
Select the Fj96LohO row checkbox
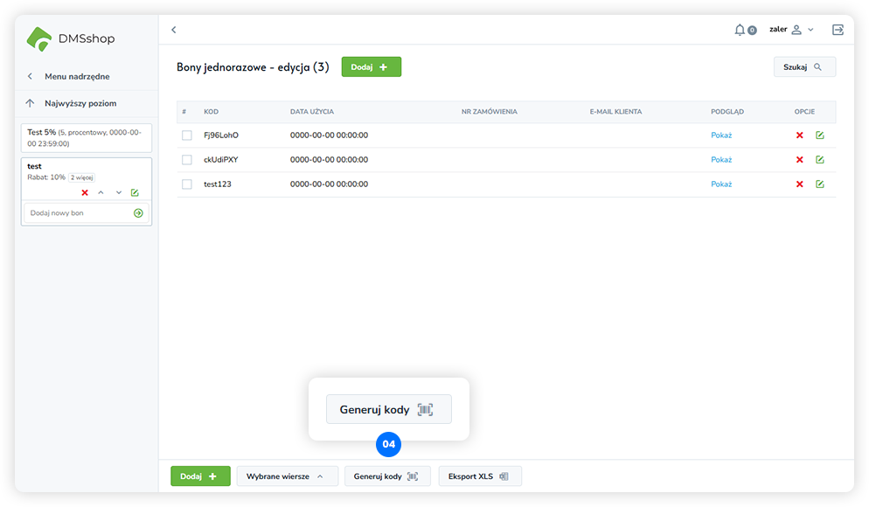[x=186, y=135]
